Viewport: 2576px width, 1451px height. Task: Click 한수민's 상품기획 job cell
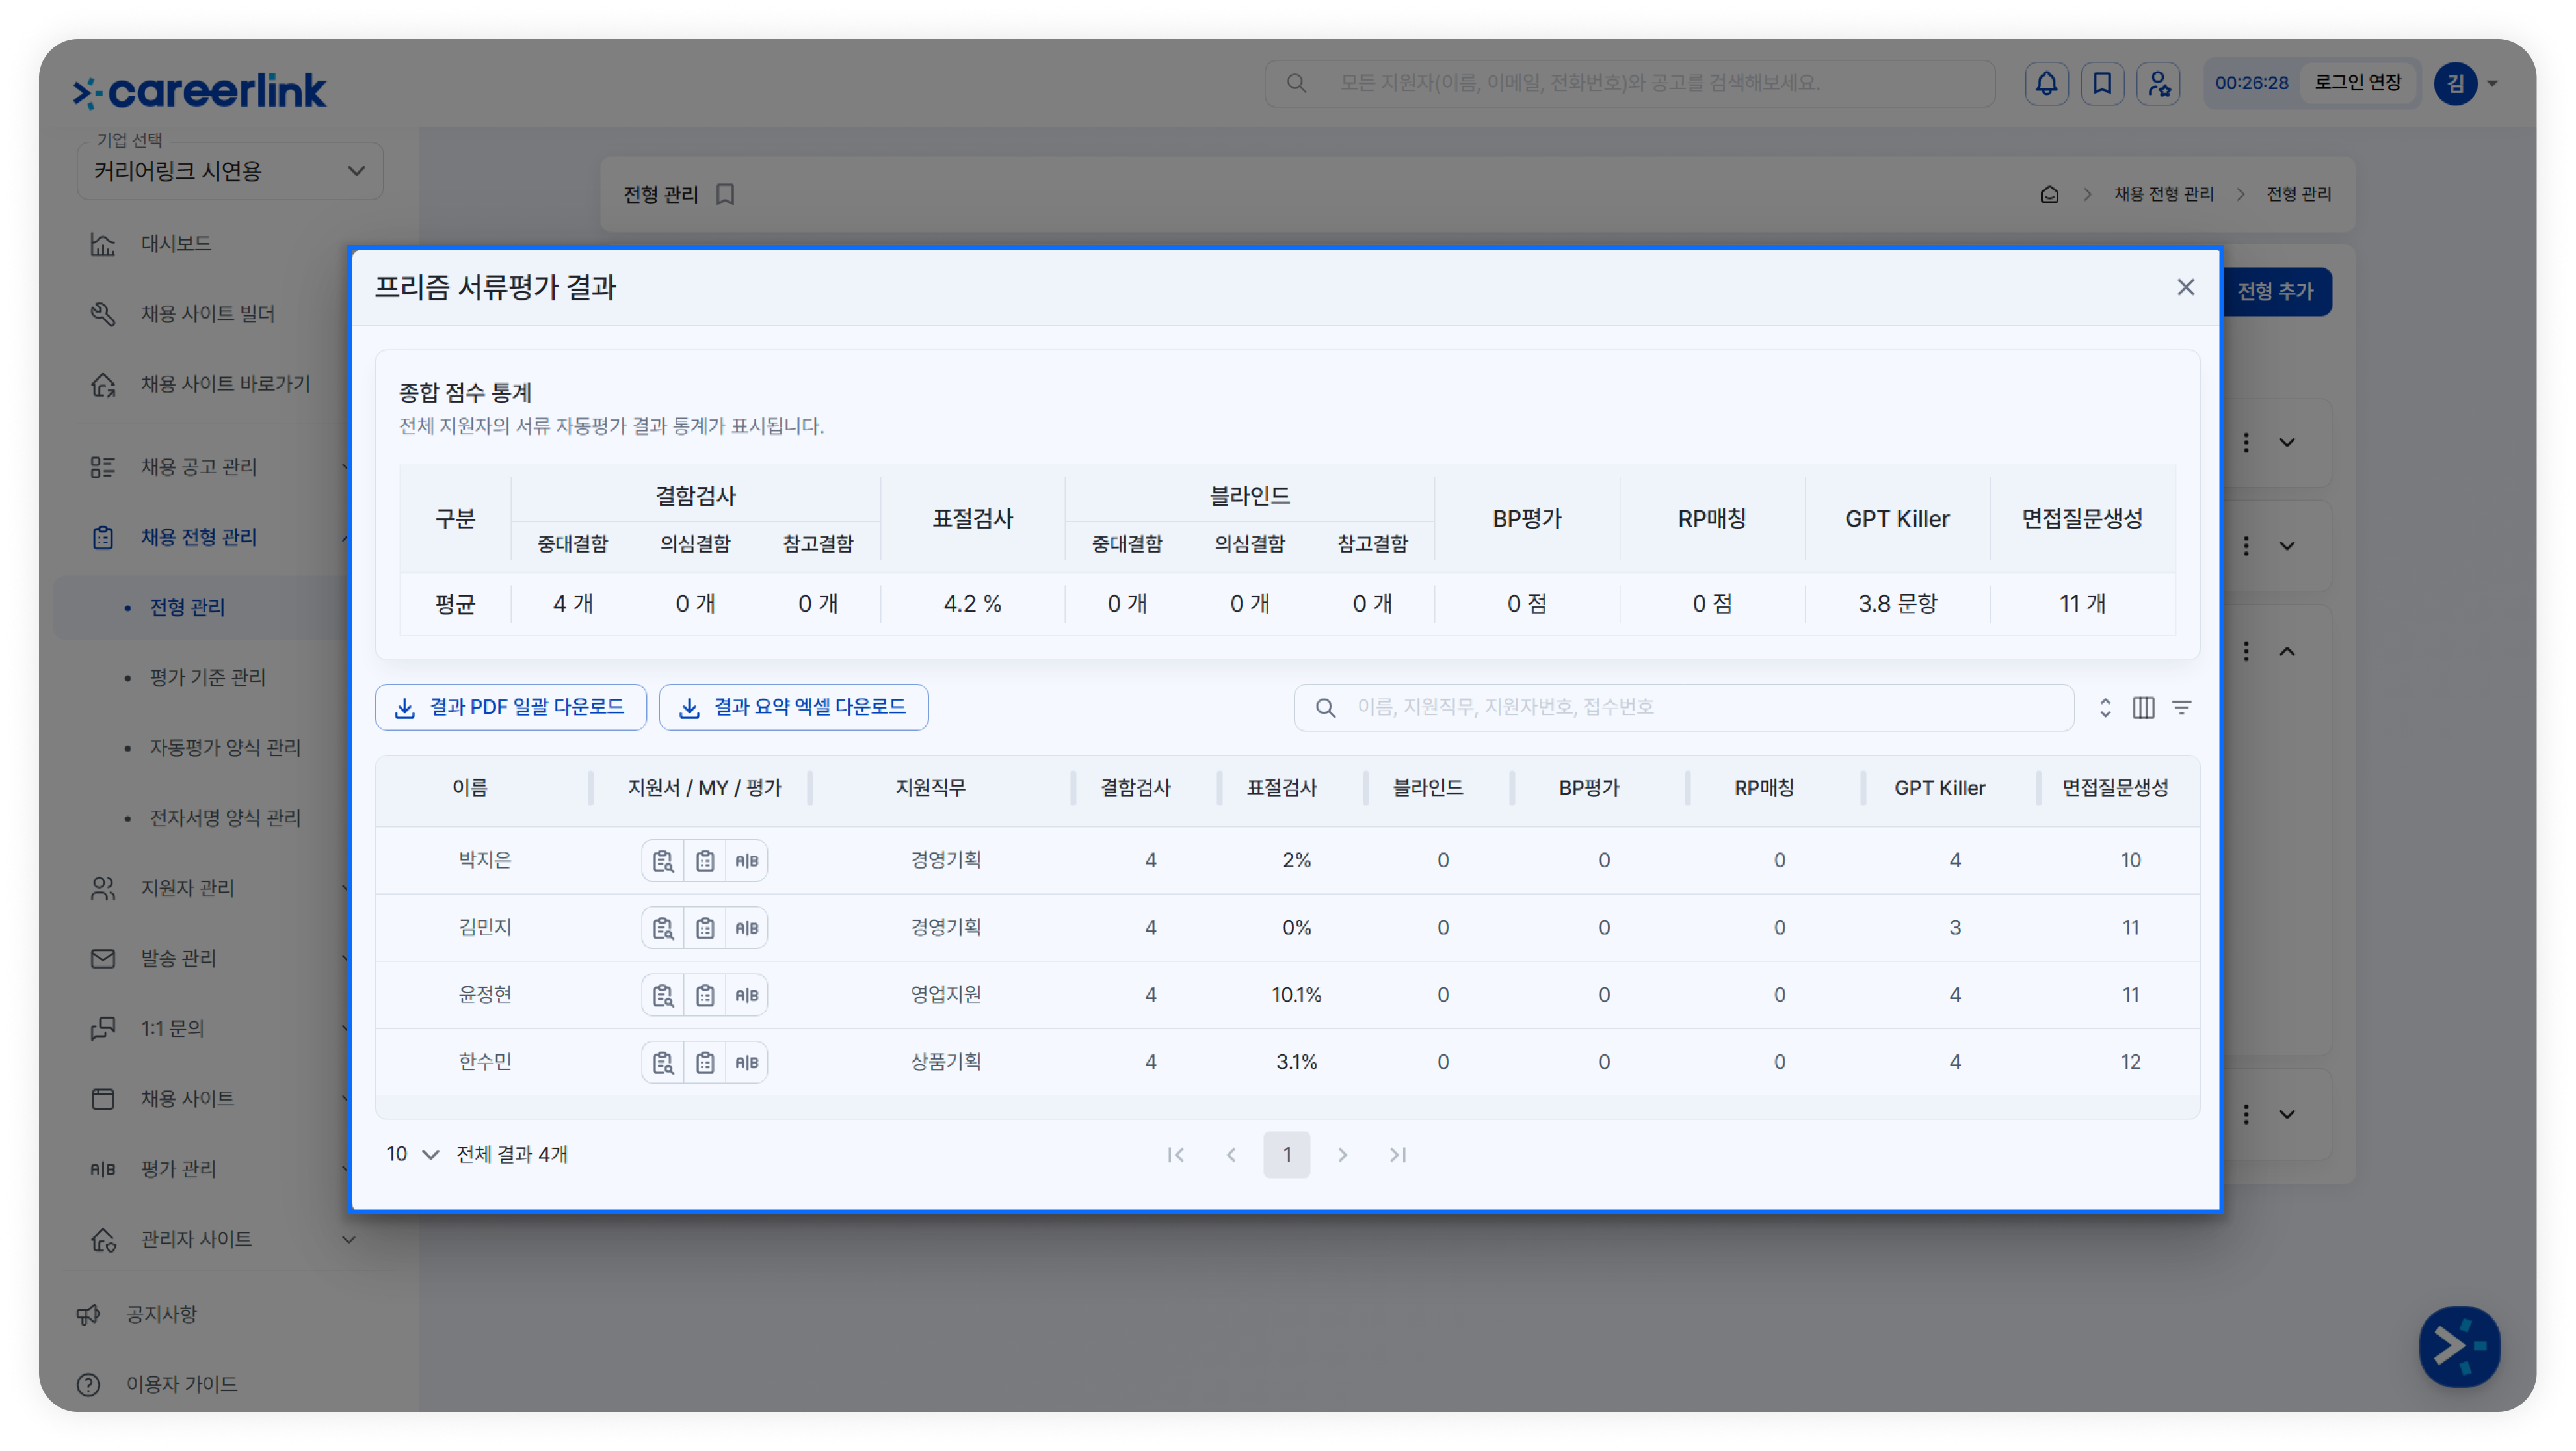(946, 1062)
